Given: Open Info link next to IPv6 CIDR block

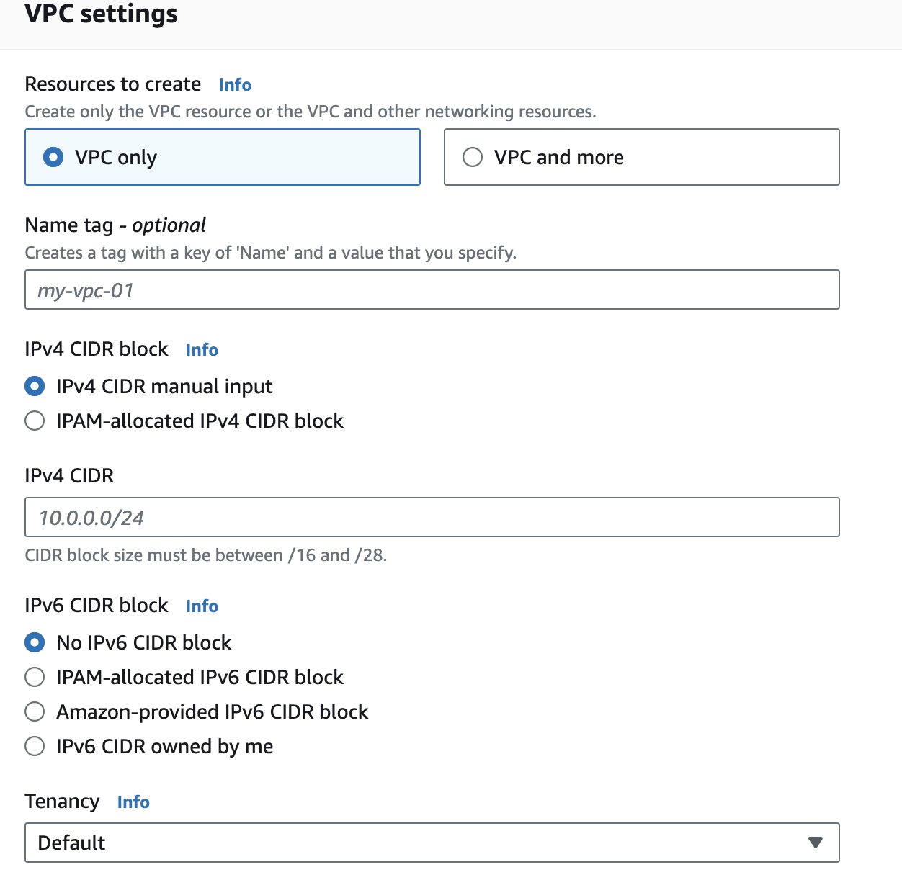Looking at the screenshot, I should click(x=202, y=606).
